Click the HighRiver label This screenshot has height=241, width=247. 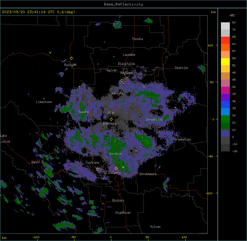point(123,213)
